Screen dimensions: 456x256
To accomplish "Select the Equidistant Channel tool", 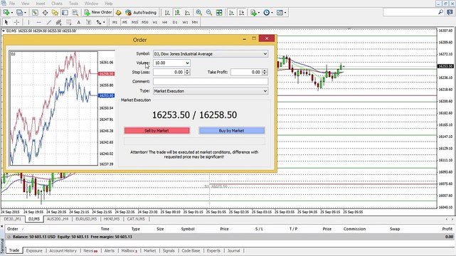I will tap(58, 22).
